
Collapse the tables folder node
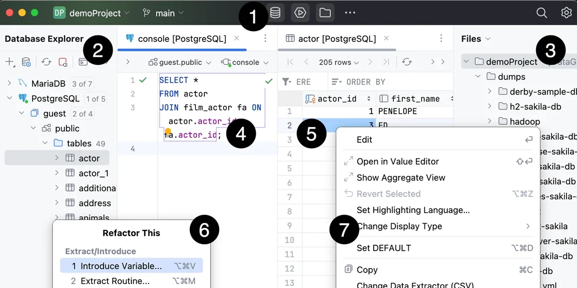[45, 143]
